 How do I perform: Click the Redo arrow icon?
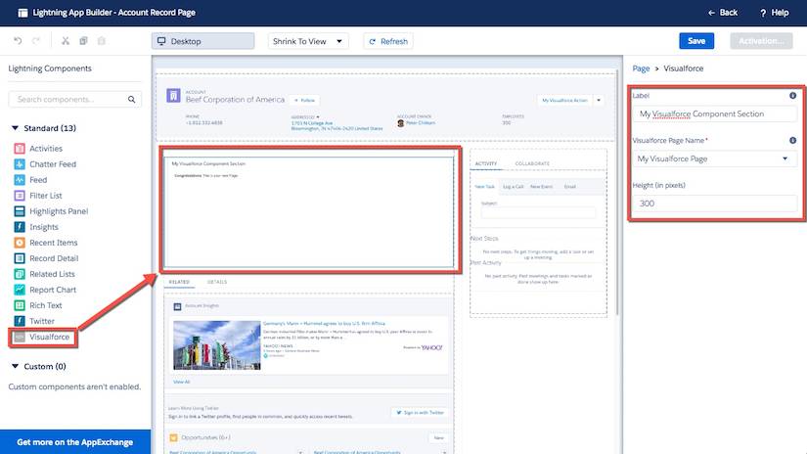coord(36,41)
